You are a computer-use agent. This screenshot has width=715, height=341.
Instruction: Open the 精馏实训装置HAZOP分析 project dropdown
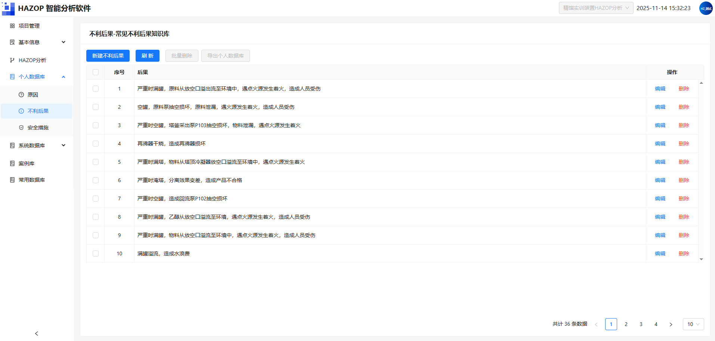coord(596,8)
